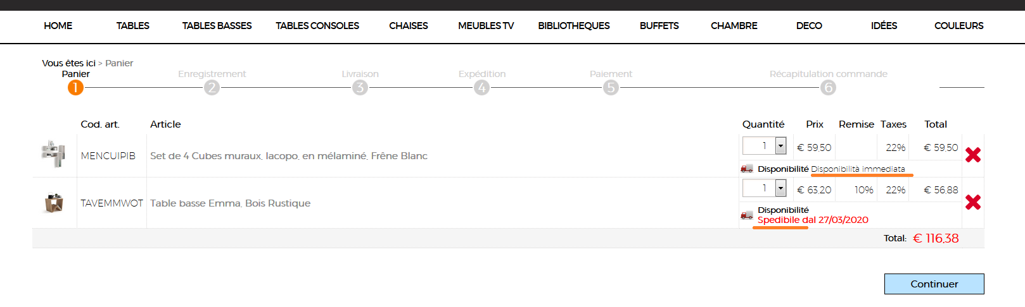Viewport: 1025px width, 307px height.
Task: Remove the Set de 4 Cubes item
Action: (x=972, y=155)
